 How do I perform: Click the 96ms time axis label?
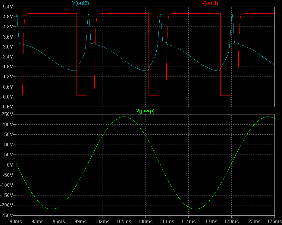pos(59,221)
